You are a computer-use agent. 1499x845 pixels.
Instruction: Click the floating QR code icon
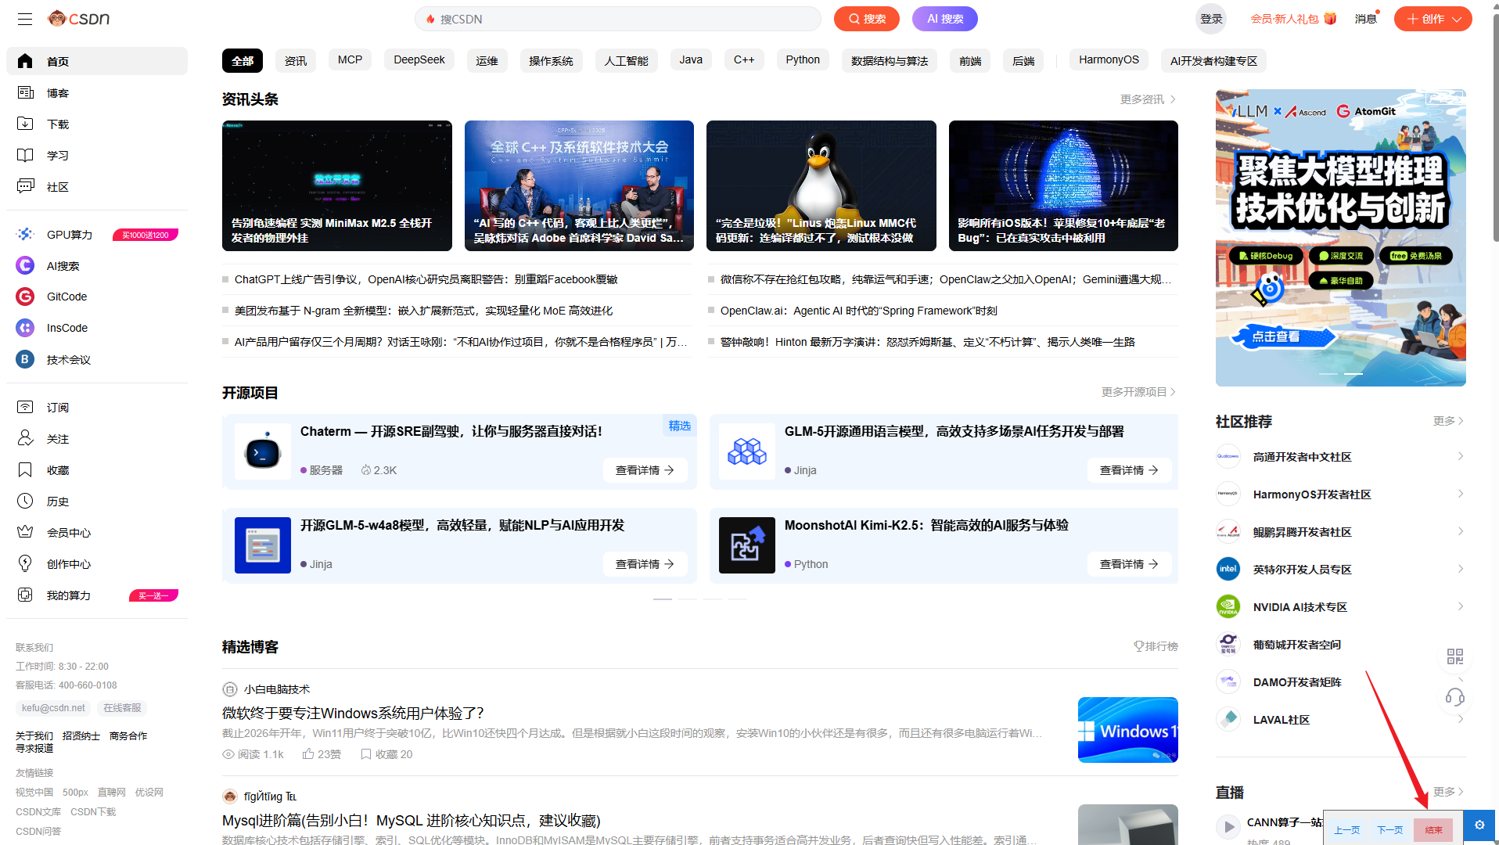point(1454,656)
